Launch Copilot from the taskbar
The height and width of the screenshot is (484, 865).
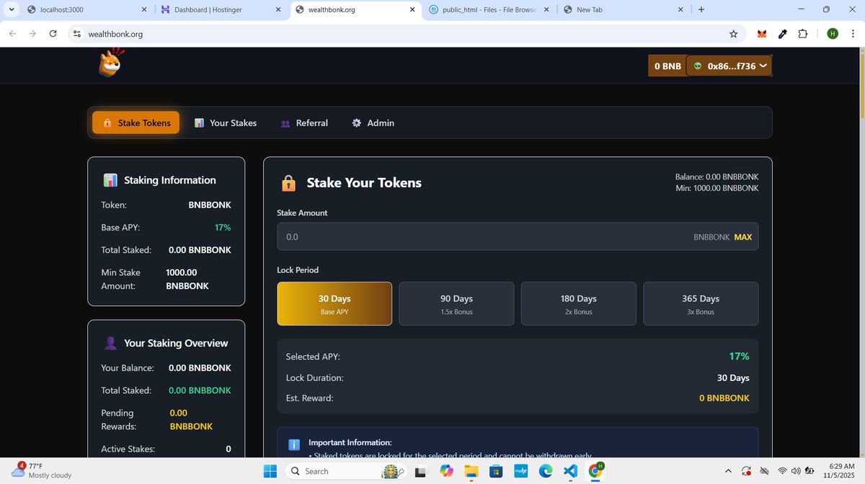pyautogui.click(x=446, y=471)
